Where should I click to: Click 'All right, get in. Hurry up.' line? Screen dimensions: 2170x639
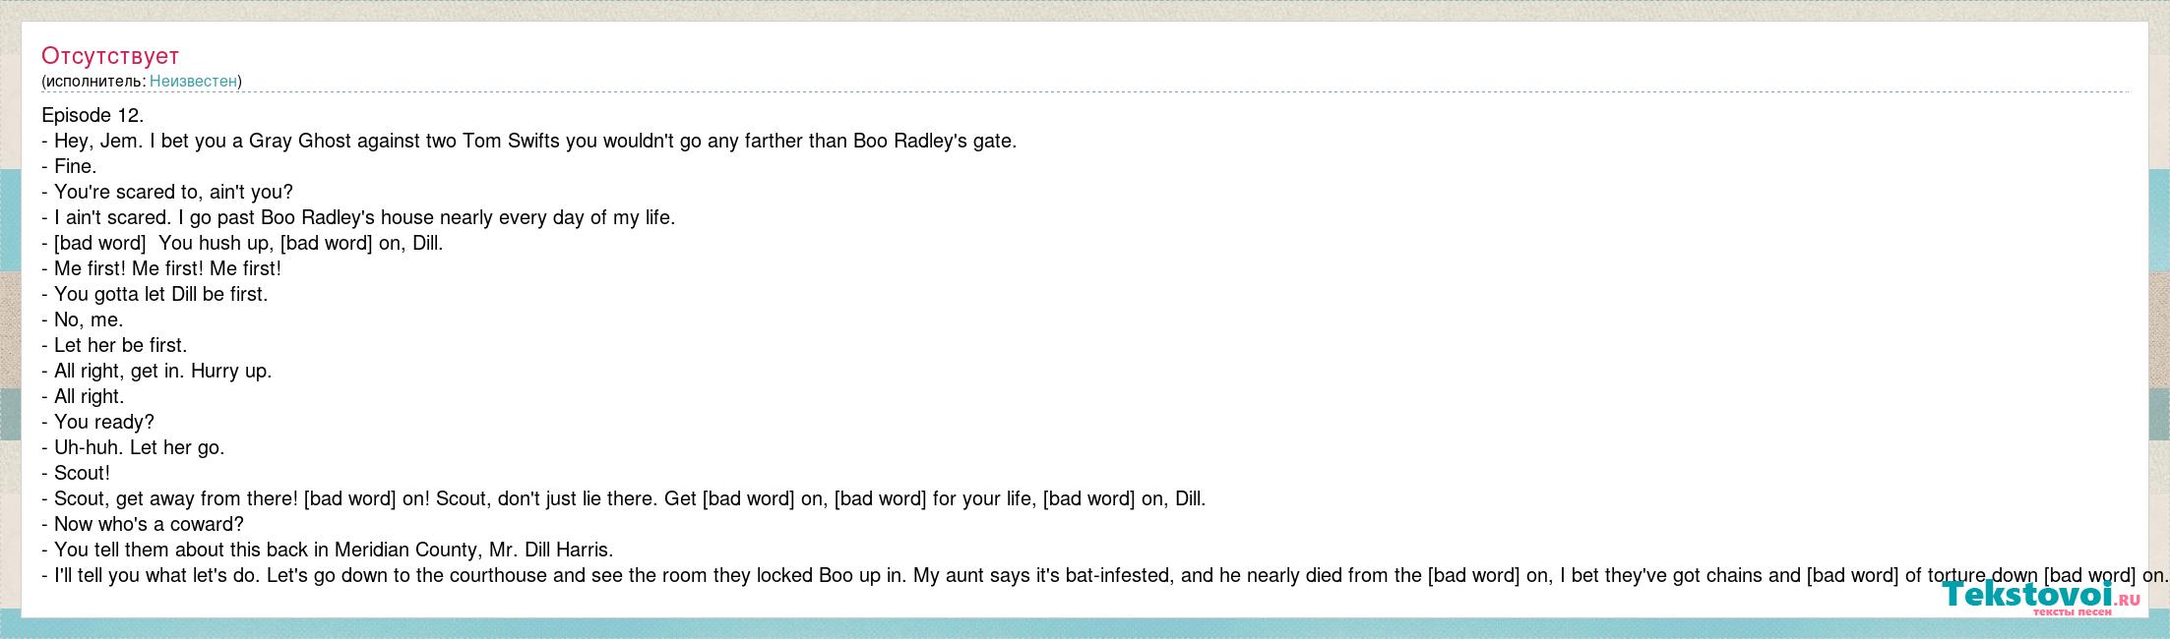156,371
